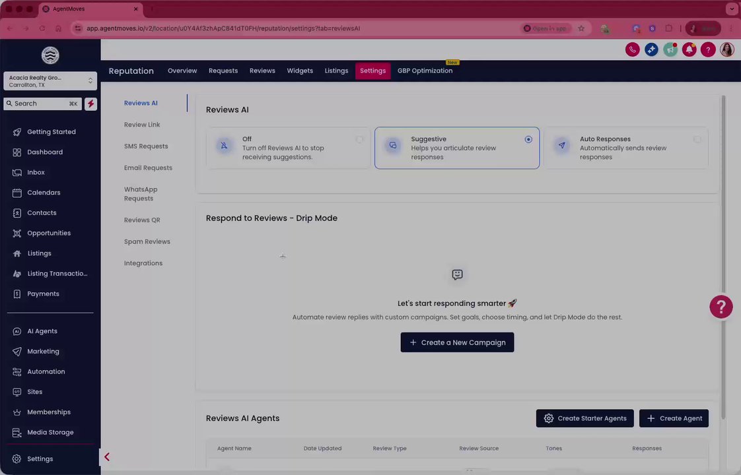Select the Off Reviews AI option
Viewport: 741px width, 475px height.
tap(288, 148)
